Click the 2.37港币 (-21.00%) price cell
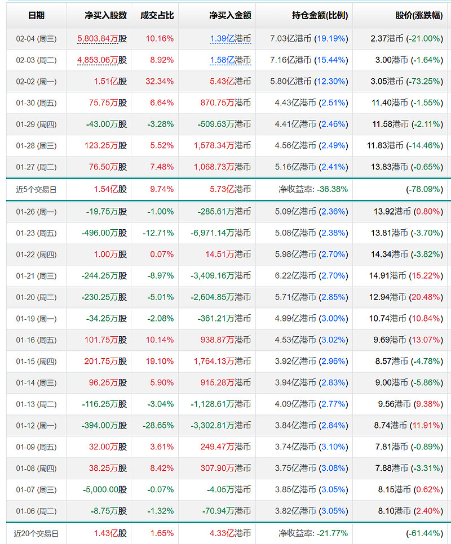This screenshot has height=544, width=451. (x=406, y=38)
